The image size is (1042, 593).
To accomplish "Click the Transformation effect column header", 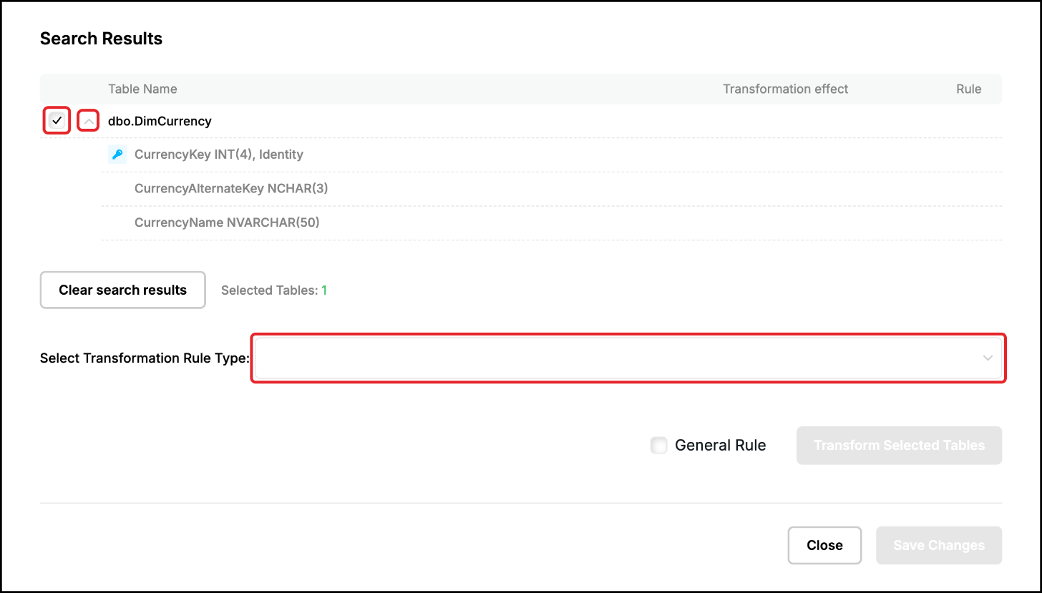I will tap(785, 89).
